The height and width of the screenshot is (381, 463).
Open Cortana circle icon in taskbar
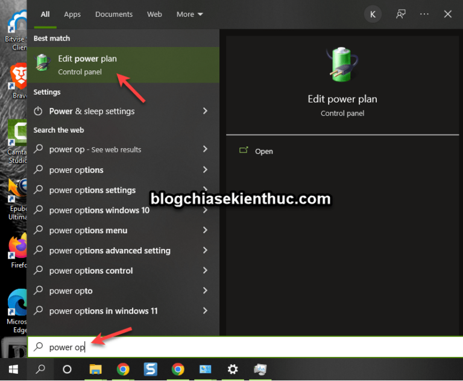68,369
